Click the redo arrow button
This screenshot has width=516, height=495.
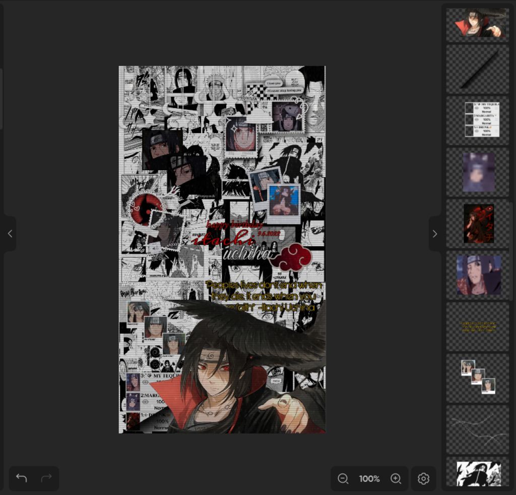click(x=46, y=478)
